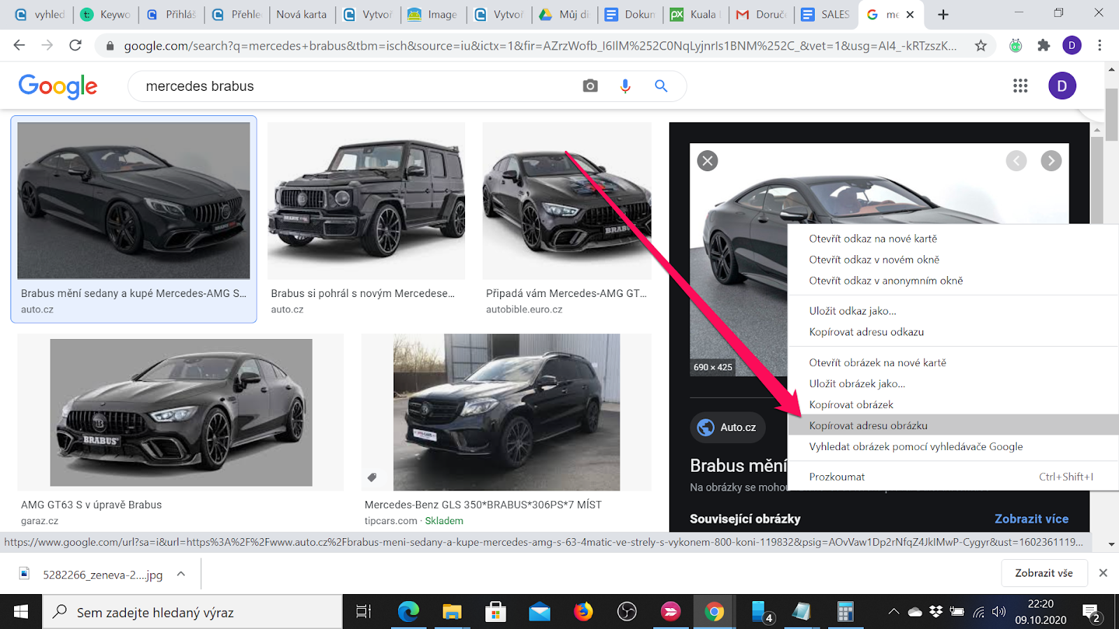Open Microsoft Store from the taskbar
This screenshot has height=629, width=1119.
coord(495,612)
